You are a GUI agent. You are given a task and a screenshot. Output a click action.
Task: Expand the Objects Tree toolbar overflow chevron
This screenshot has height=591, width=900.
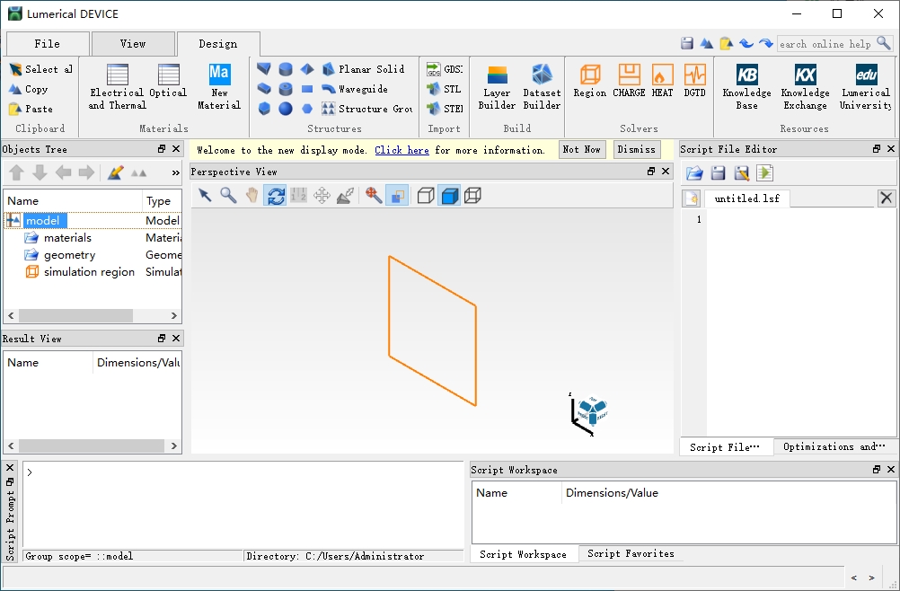175,172
